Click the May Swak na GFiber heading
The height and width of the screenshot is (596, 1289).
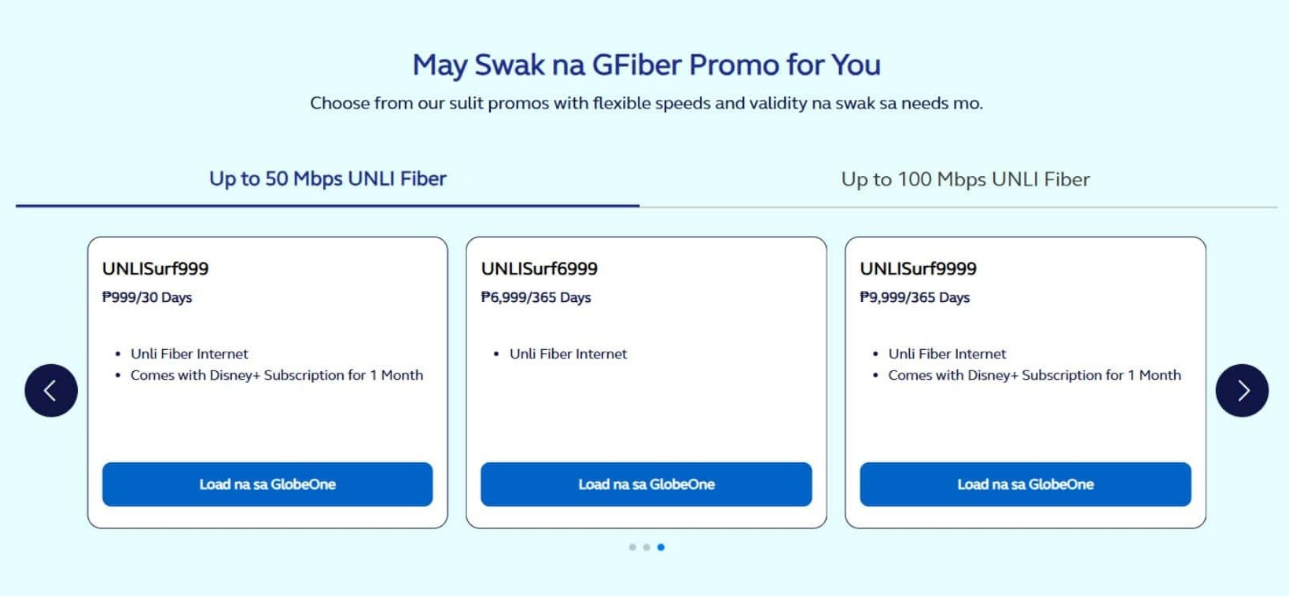[x=645, y=64]
